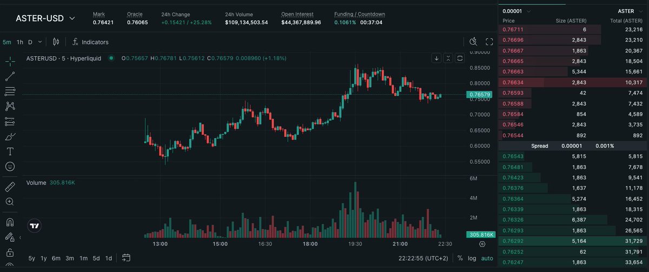Set chart range to 5y
Viewport: 649px width, 272px height.
pyautogui.click(x=32, y=258)
